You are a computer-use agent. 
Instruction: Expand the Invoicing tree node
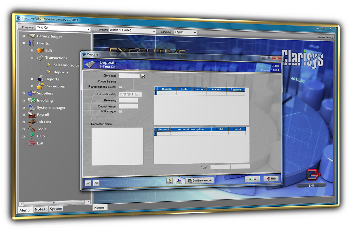[24, 100]
